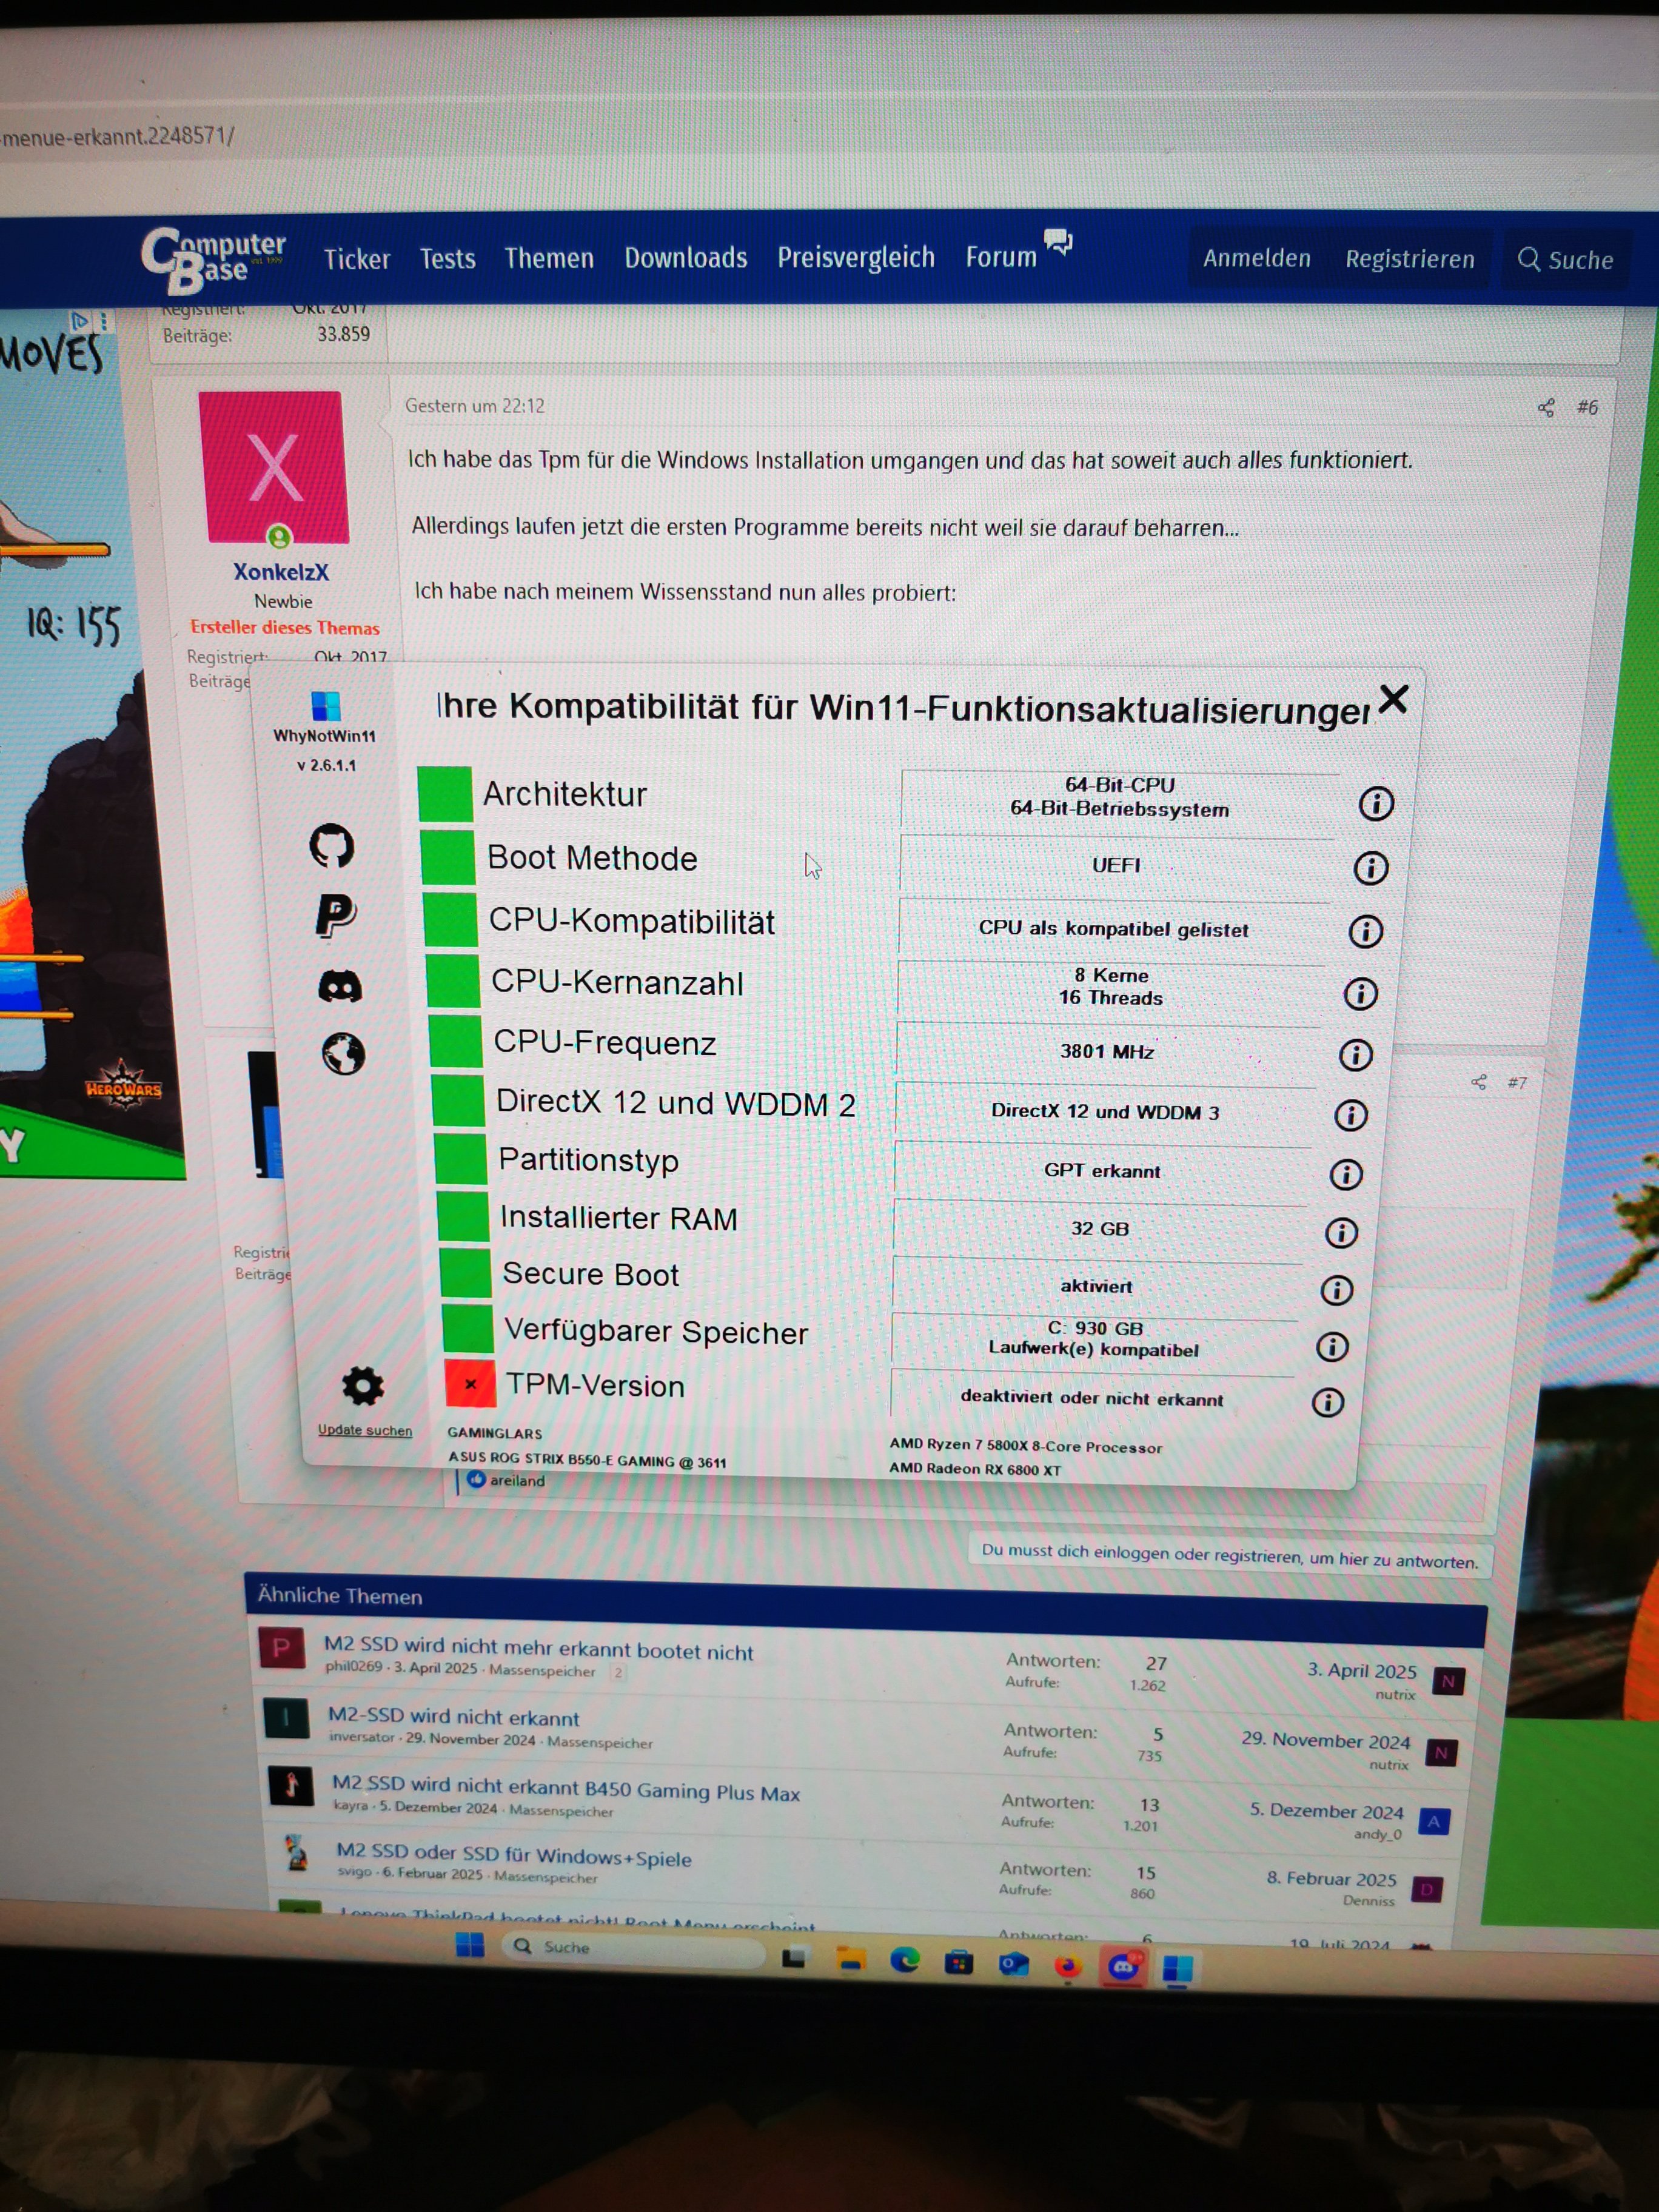The image size is (1659, 2212).
Task: Click the Registrieren button
Action: click(x=1409, y=260)
